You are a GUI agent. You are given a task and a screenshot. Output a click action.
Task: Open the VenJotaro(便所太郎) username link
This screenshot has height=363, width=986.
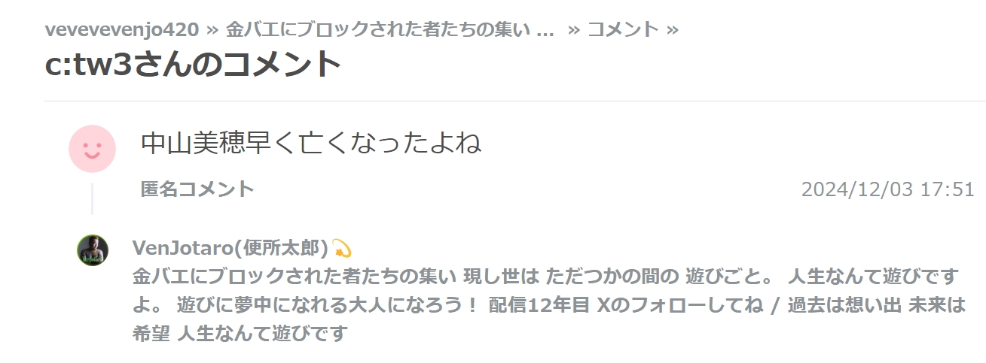[x=230, y=248]
